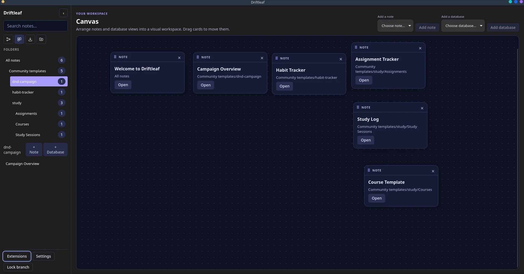Click the Add note button
524x274 pixels.
pyautogui.click(x=427, y=27)
